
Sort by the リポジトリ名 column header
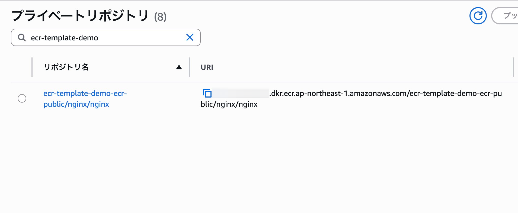[x=66, y=67]
